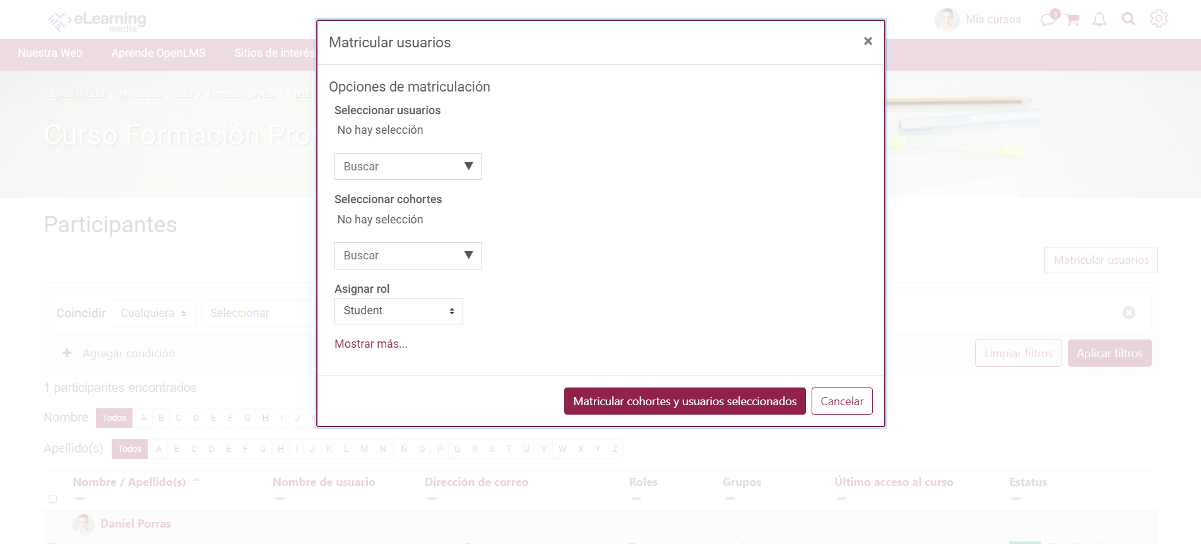Open Sitios de interés menu item
This screenshot has width=1201, height=544.
coord(274,53)
